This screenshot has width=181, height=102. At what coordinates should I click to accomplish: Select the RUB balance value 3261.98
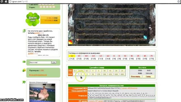tap(149, 73)
